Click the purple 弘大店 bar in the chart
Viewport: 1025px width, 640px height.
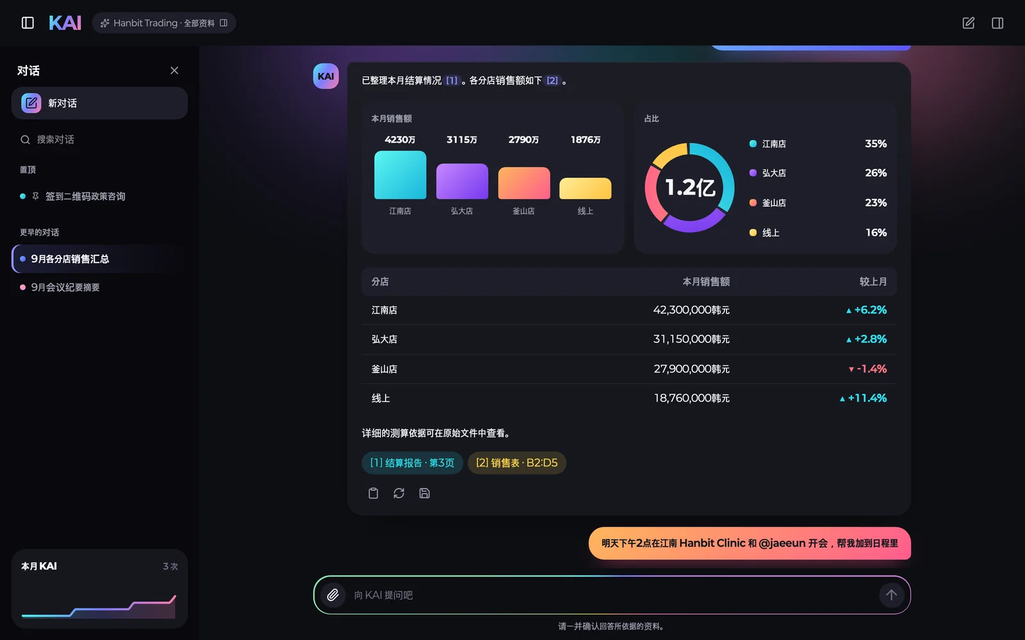(462, 181)
